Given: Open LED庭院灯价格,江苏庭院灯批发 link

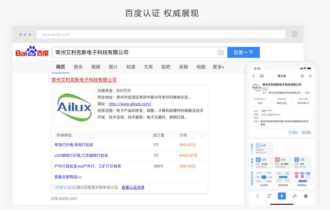Looking at the screenshot, I should pyautogui.click(x=81, y=155).
